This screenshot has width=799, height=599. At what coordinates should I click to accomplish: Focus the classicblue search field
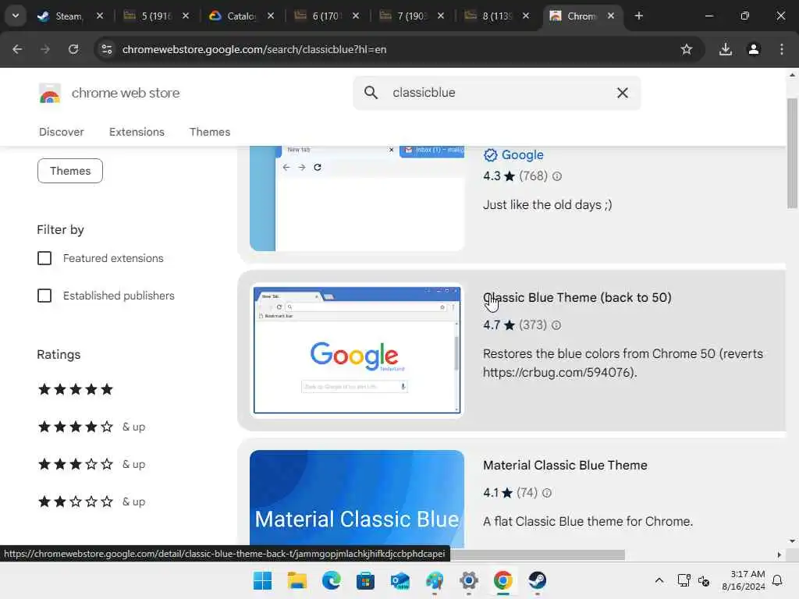tap(497, 93)
